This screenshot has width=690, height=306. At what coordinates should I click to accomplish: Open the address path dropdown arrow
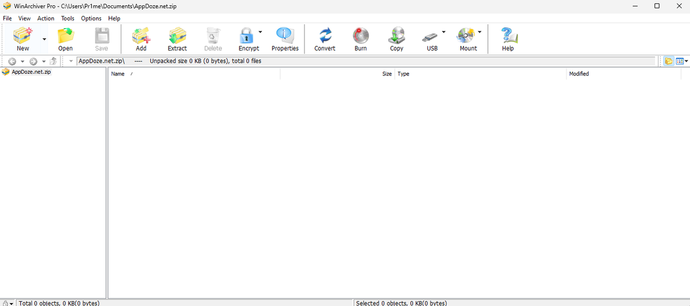click(71, 61)
